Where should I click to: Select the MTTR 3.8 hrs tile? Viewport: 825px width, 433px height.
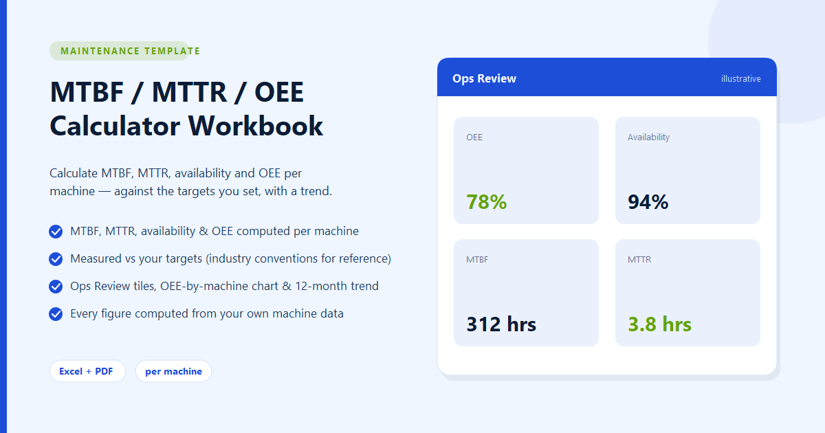point(687,293)
